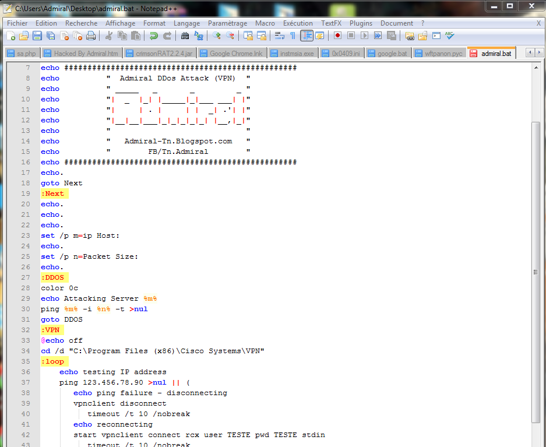546x447 pixels.
Task: Click the Zoom In magnifier icon
Action: tap(217, 36)
